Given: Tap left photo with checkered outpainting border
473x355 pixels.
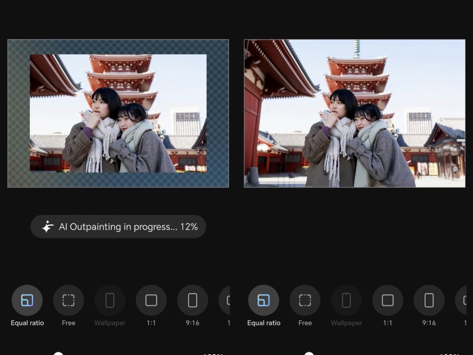Looking at the screenshot, I should tap(118, 114).
